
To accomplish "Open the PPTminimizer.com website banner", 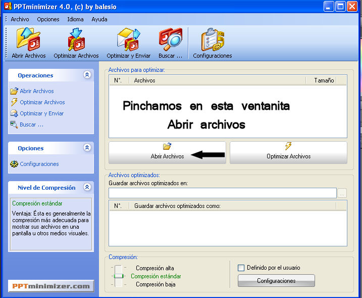I will [x=51, y=286].
